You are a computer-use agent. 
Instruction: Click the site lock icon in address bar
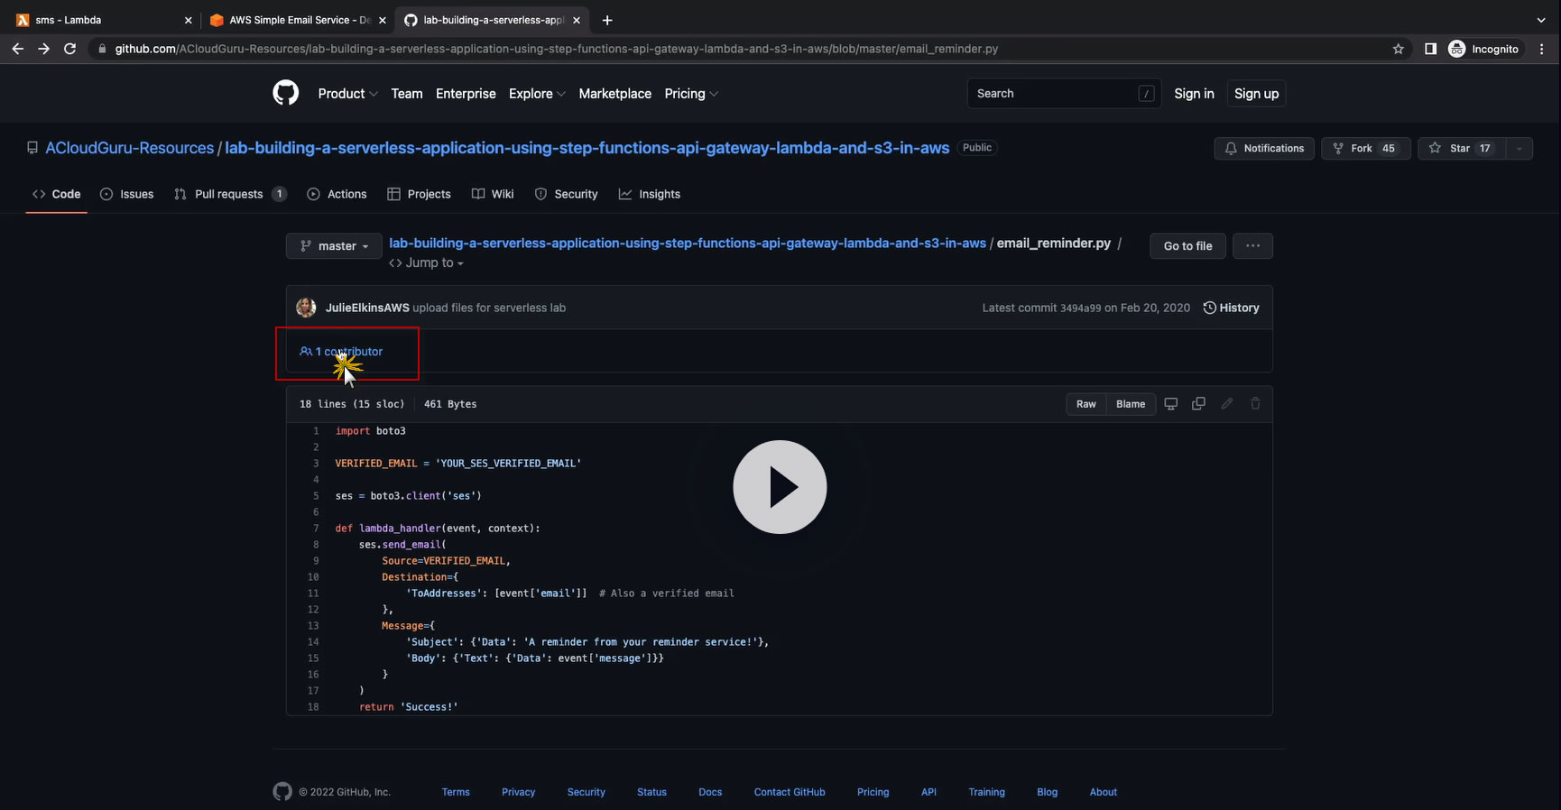pos(103,49)
